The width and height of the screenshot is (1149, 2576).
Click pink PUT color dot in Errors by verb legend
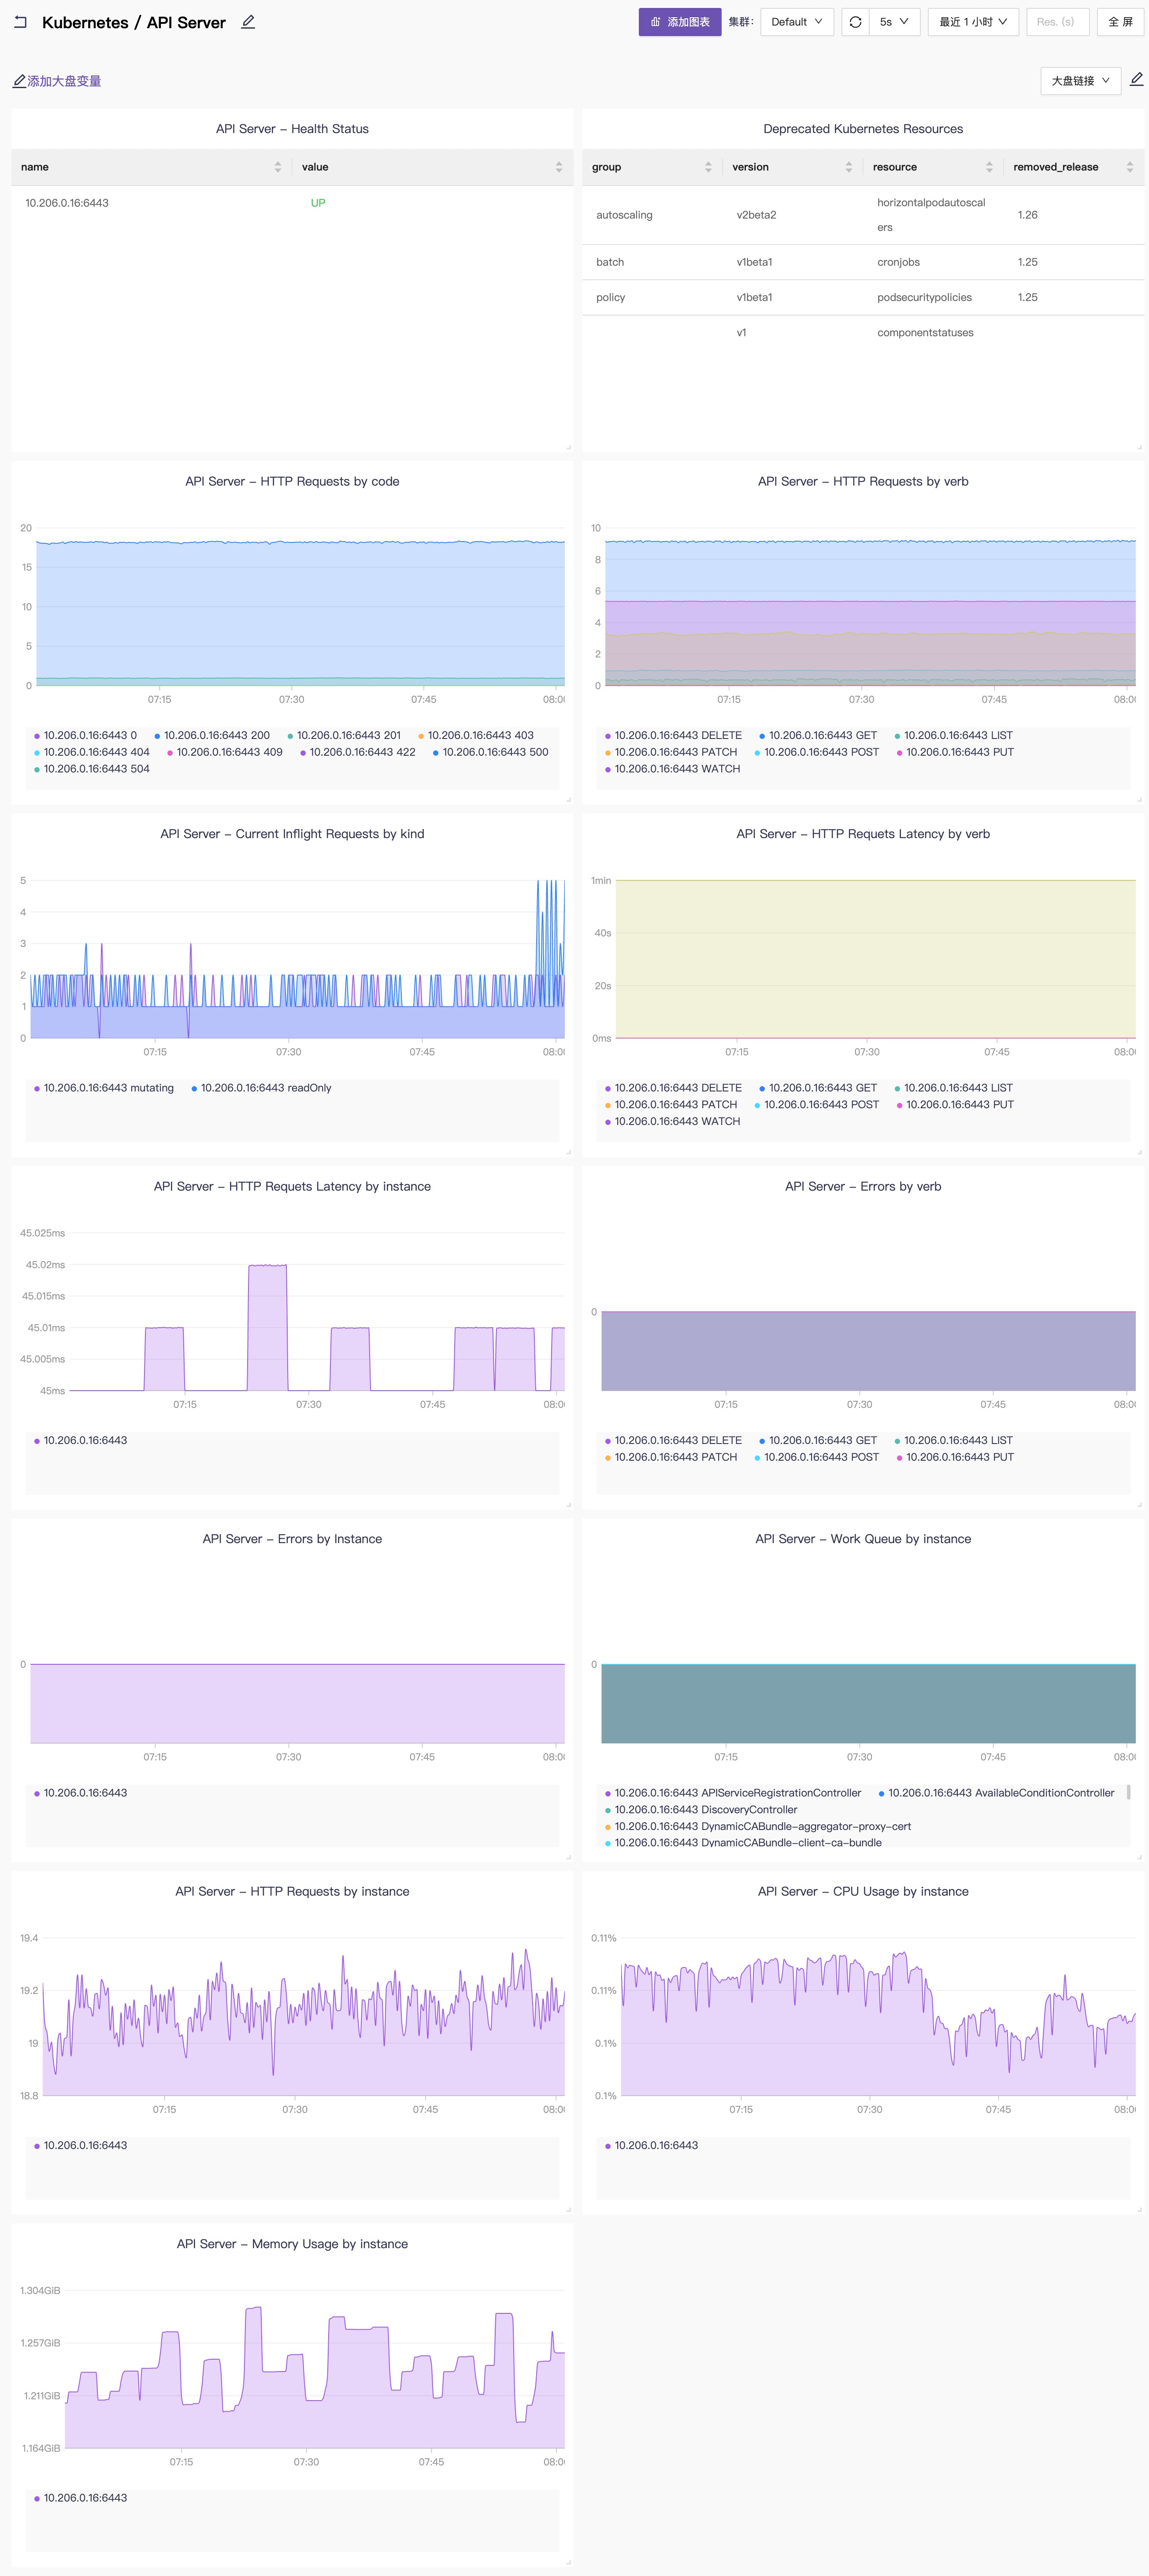[x=899, y=1458]
